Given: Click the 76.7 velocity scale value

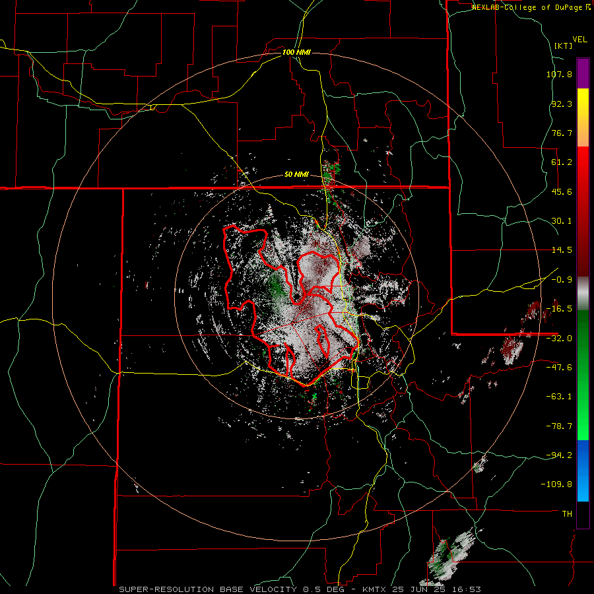Looking at the screenshot, I should pos(562,133).
